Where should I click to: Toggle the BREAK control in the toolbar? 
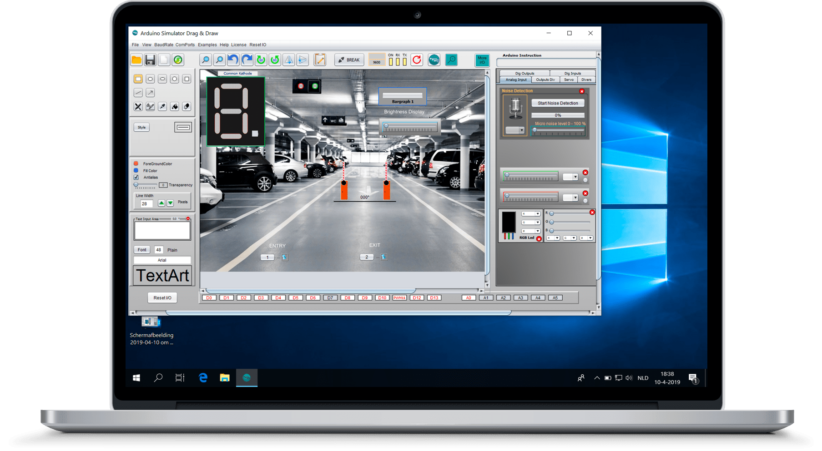click(349, 59)
